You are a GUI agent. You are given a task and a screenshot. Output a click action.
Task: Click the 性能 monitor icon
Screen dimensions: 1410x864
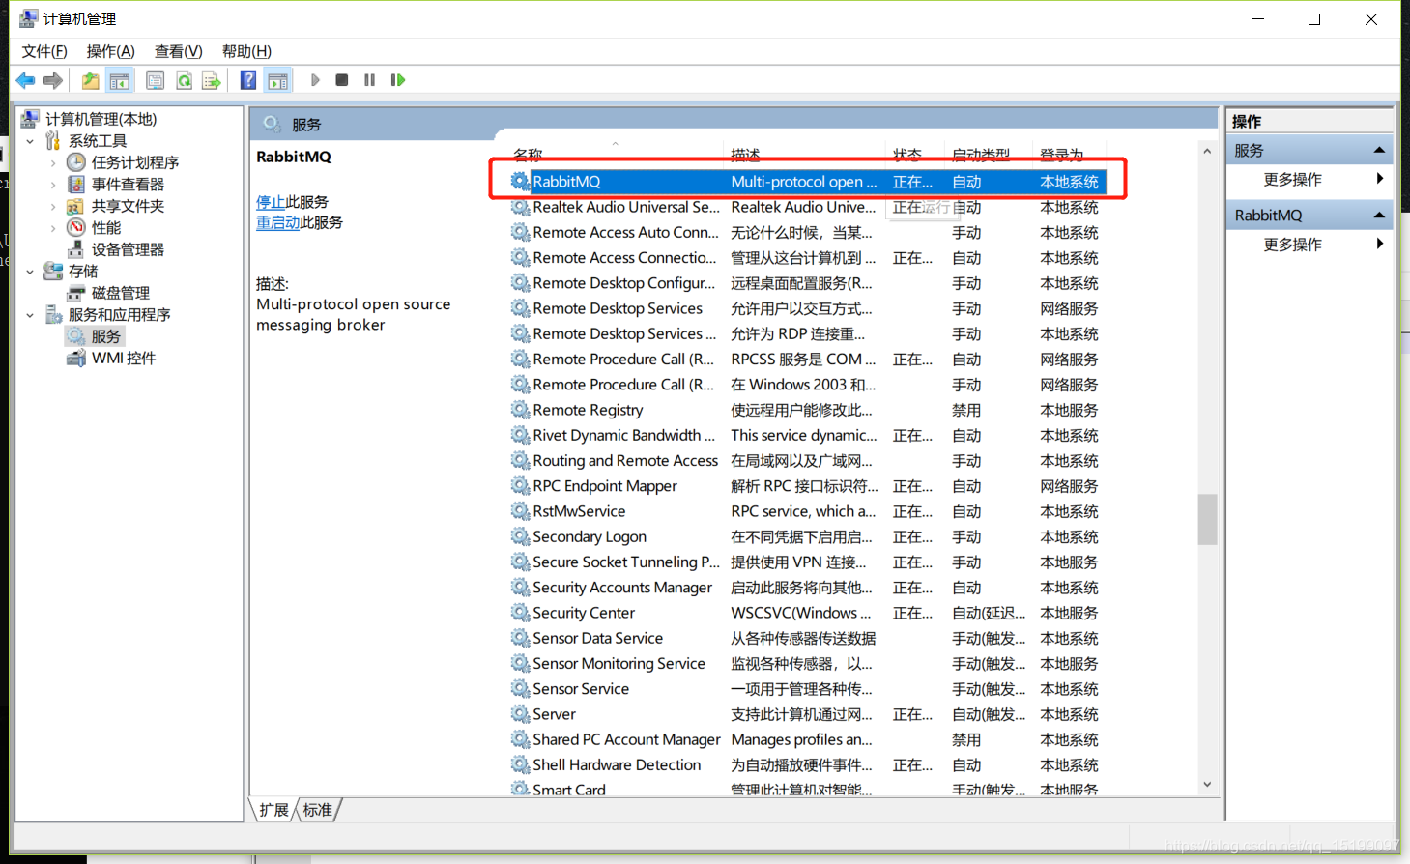(76, 228)
